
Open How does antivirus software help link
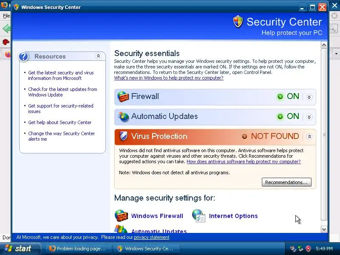tap(244, 161)
